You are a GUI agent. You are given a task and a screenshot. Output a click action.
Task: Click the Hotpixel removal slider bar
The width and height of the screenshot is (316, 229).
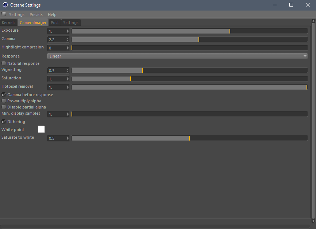point(190,87)
